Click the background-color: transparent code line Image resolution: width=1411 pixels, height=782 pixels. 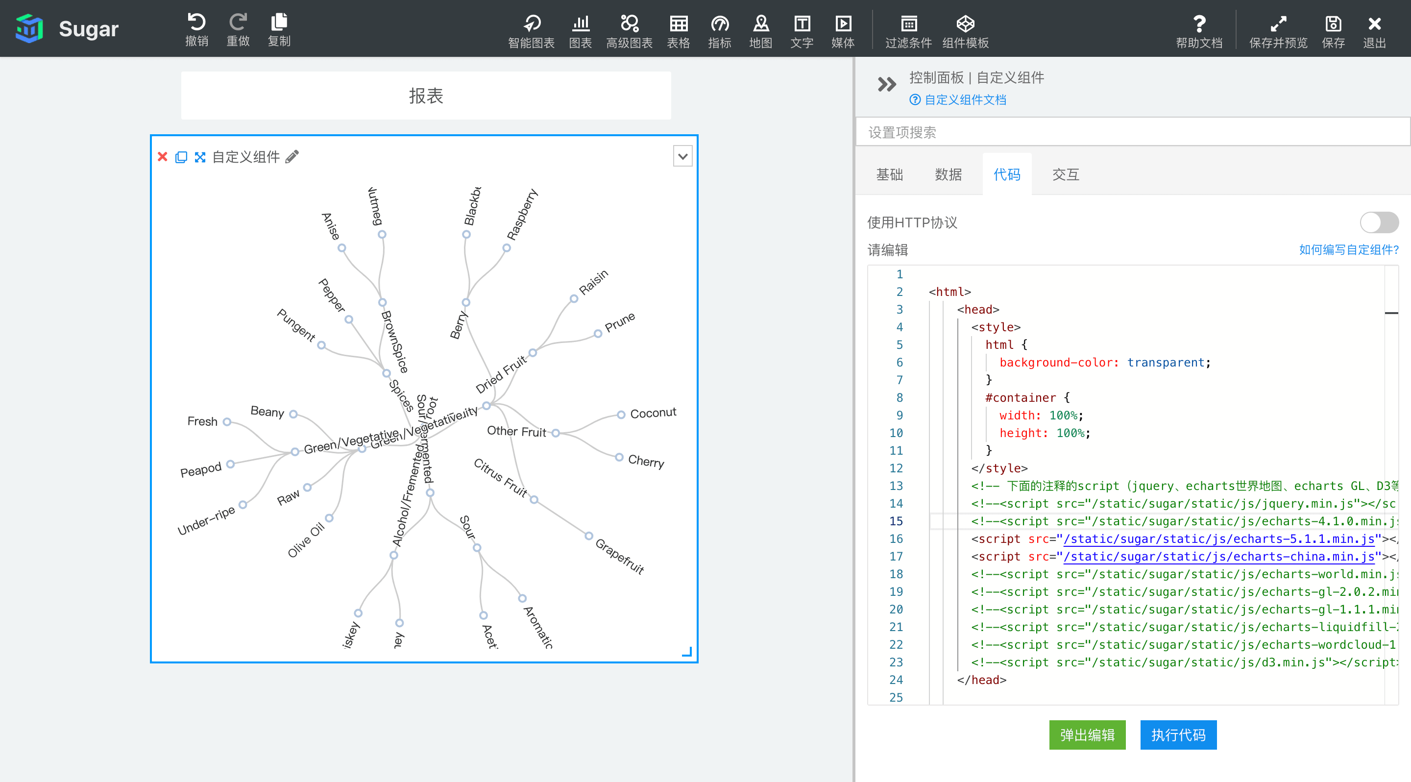click(x=1105, y=363)
